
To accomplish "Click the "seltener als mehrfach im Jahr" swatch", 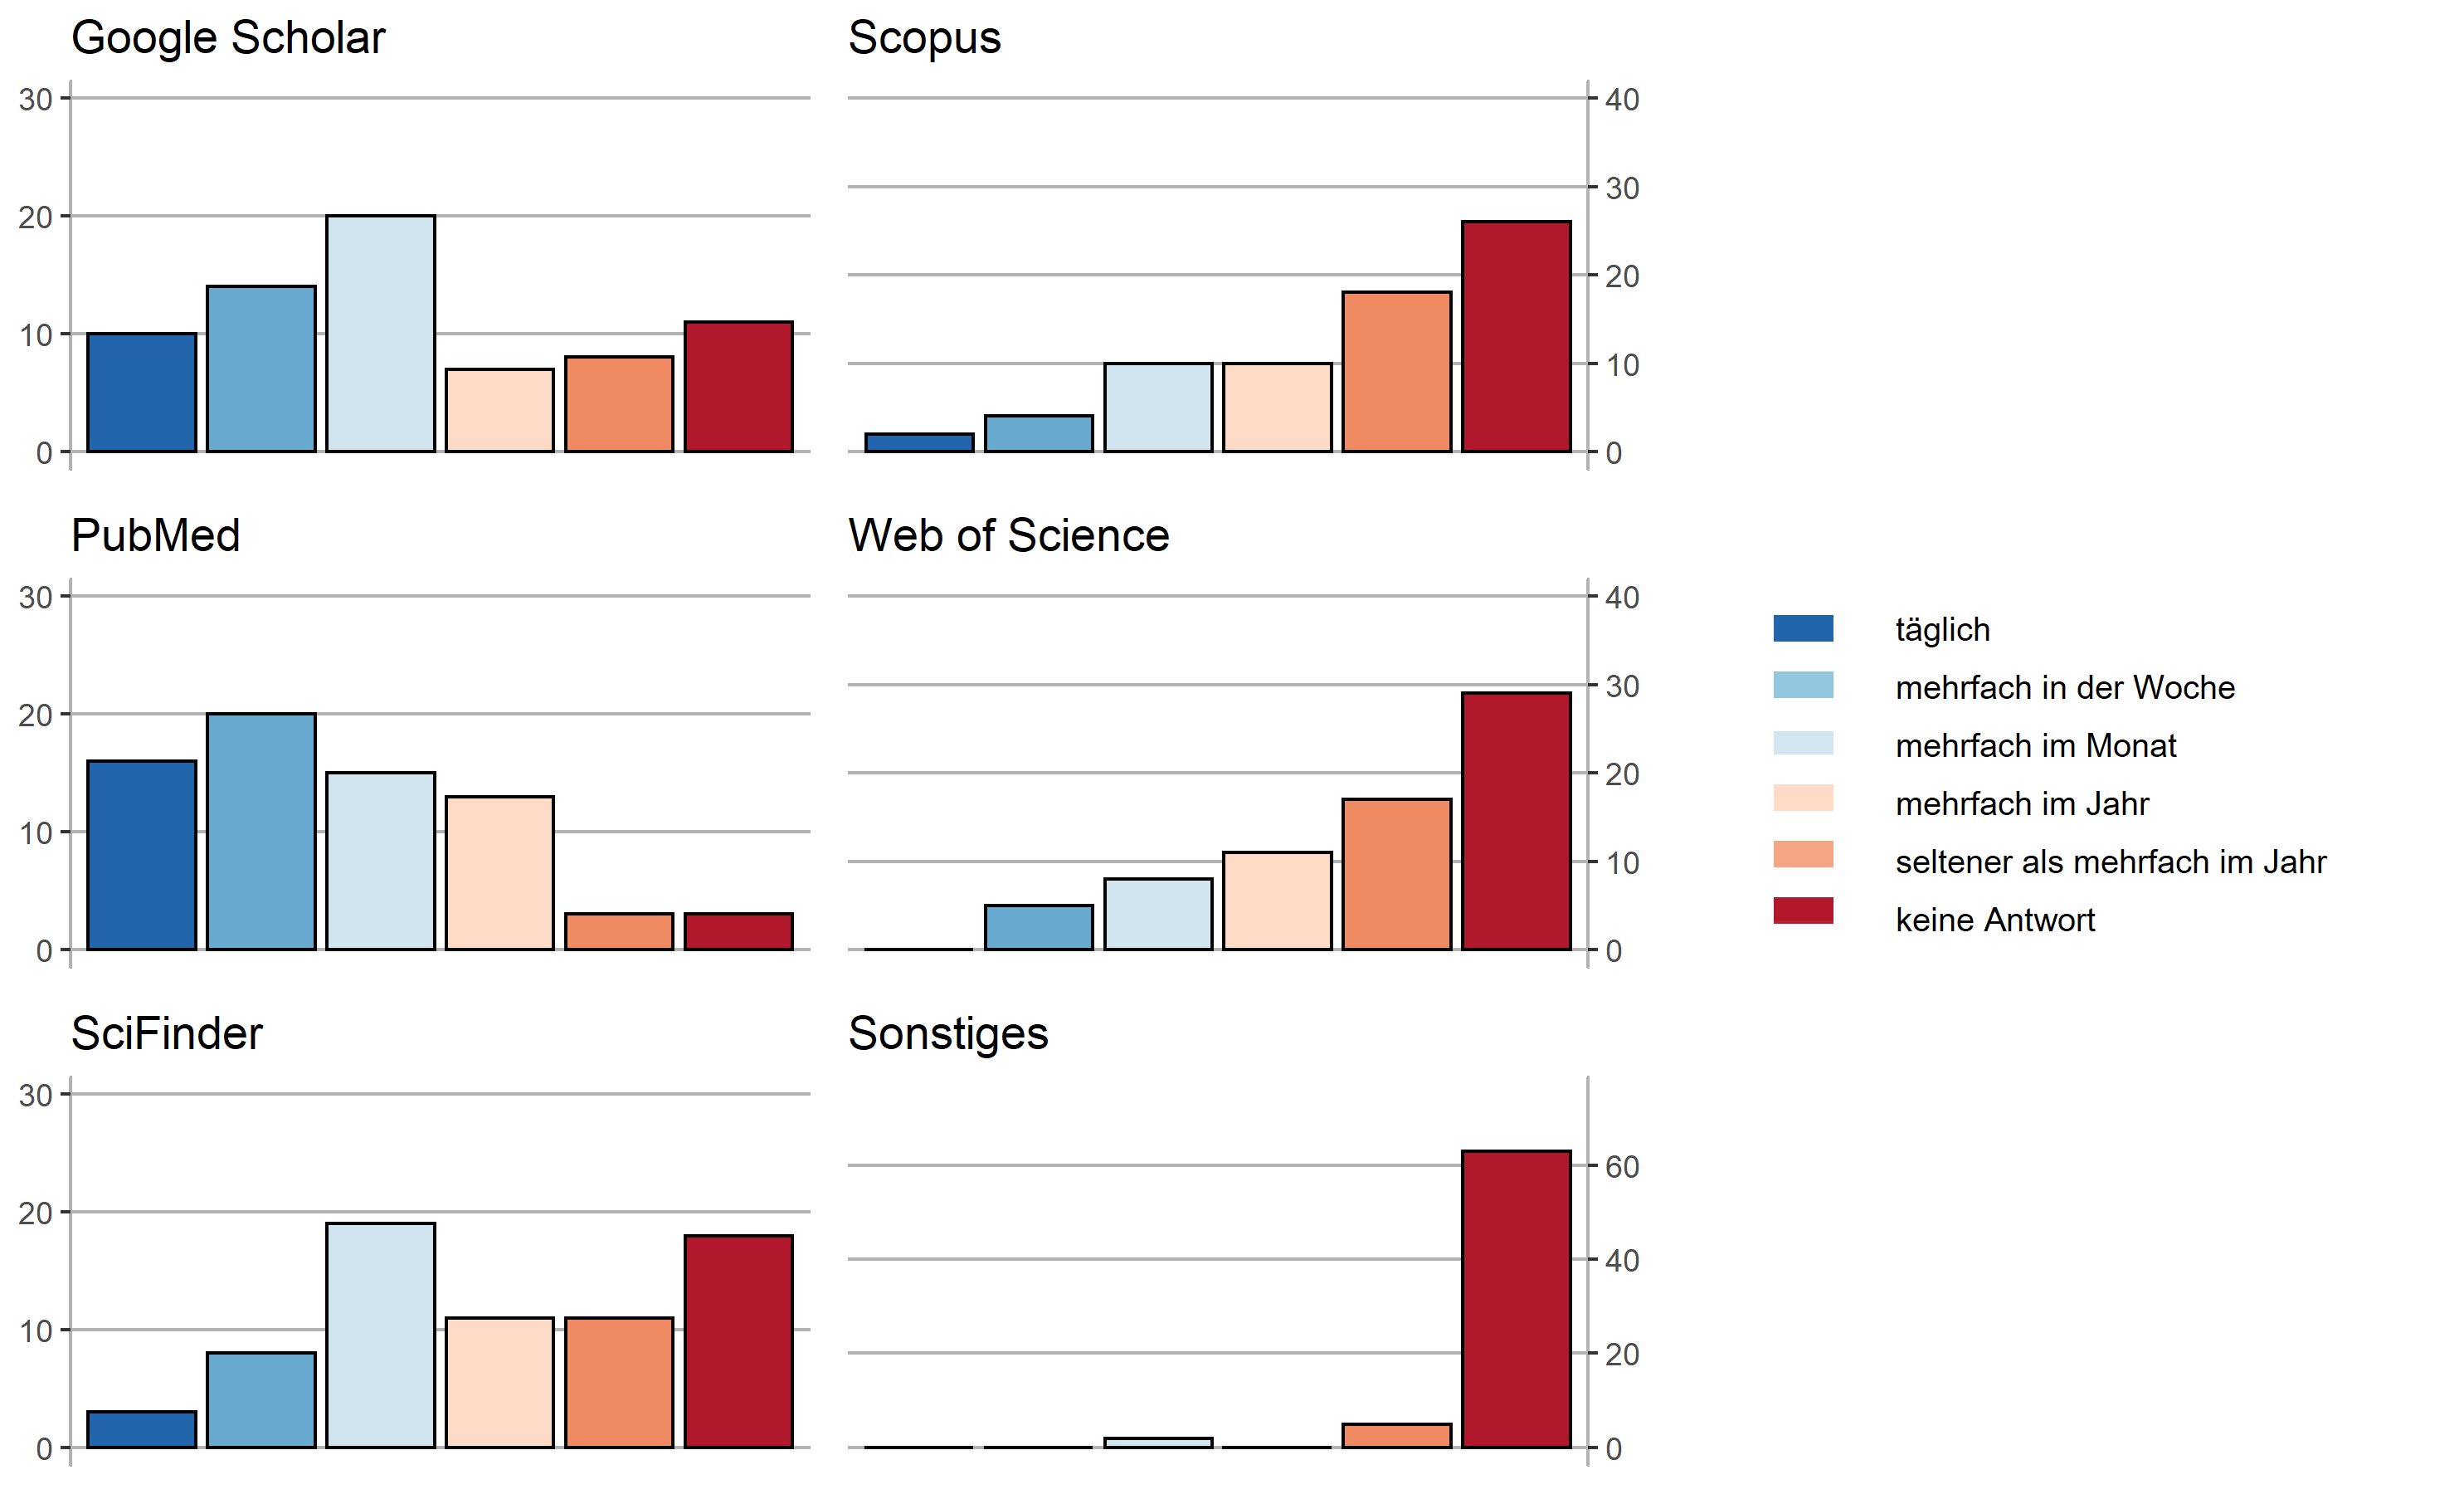I will click(x=1802, y=855).
